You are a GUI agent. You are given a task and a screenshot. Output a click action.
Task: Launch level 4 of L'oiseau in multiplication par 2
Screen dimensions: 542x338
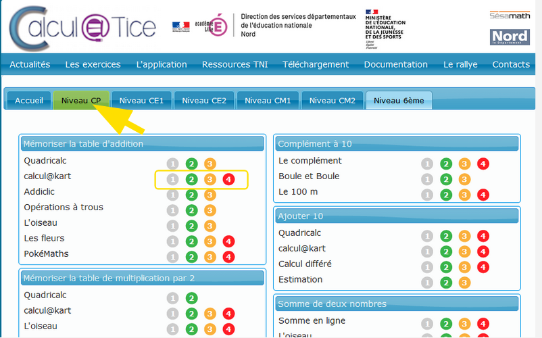click(228, 329)
